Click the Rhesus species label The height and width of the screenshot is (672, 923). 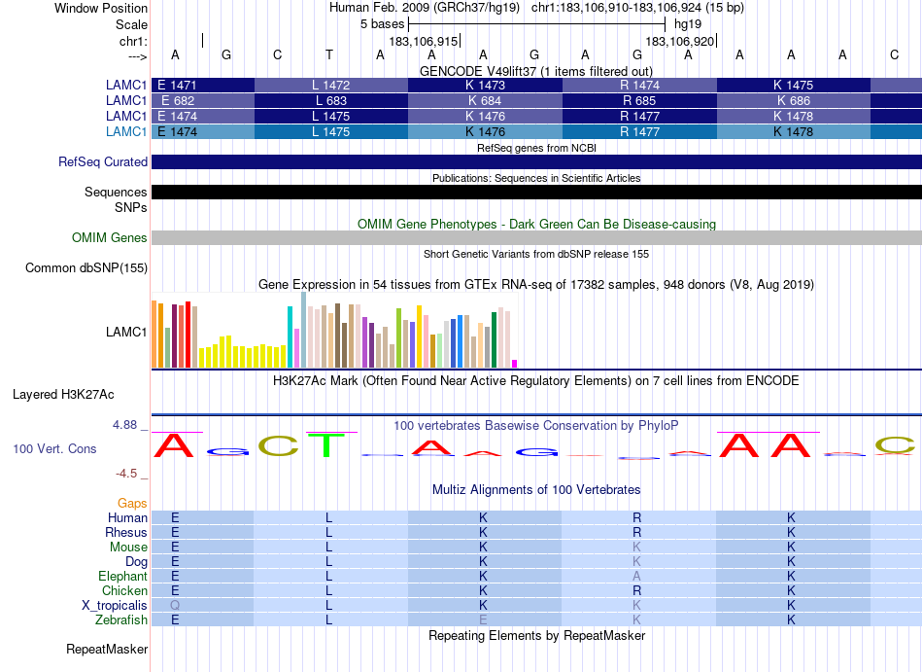pyautogui.click(x=126, y=532)
